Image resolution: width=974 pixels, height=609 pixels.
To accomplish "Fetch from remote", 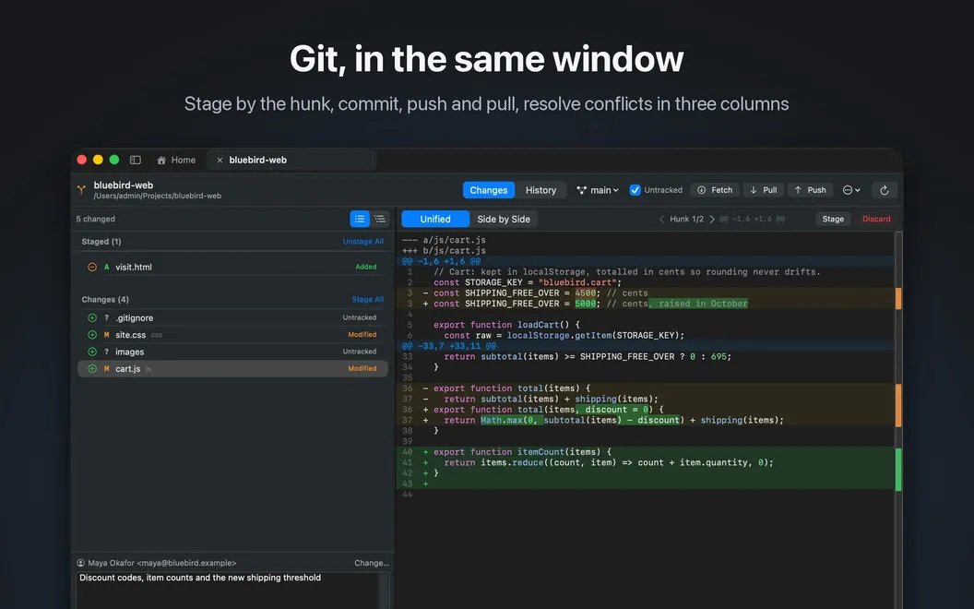I will click(714, 190).
